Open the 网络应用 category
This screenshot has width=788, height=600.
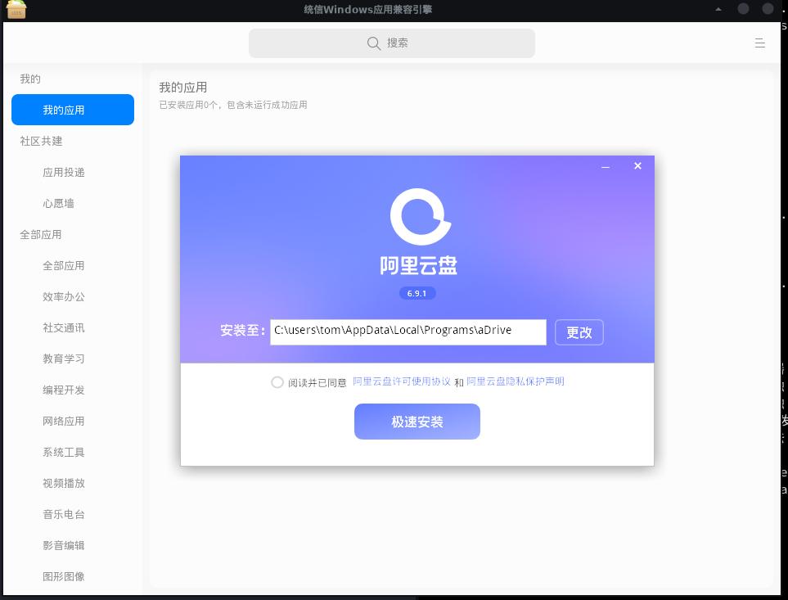click(x=63, y=421)
